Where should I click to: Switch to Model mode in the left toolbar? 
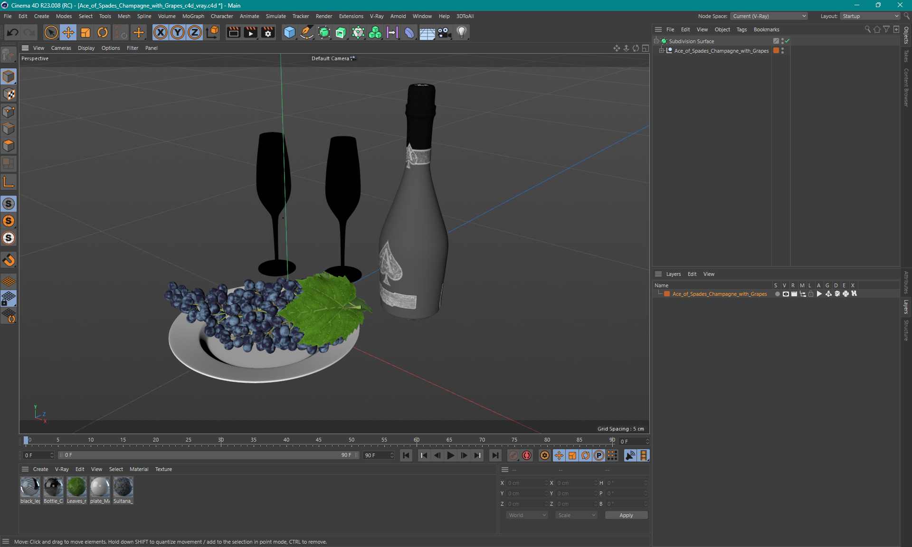(x=9, y=76)
